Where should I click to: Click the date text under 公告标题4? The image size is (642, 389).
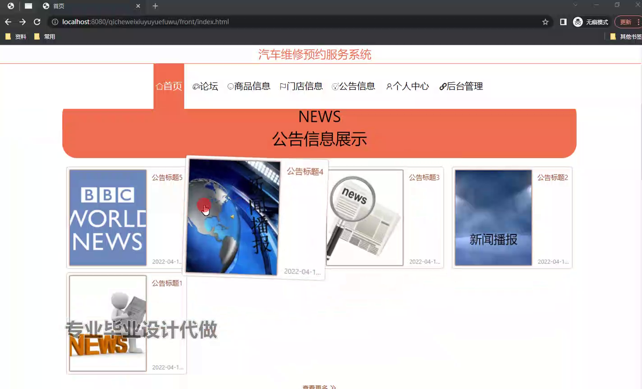pyautogui.click(x=302, y=271)
